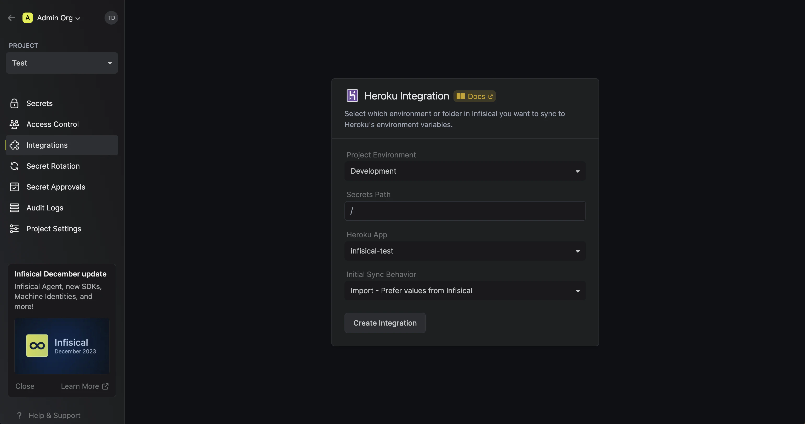The image size is (805, 424).
Task: Click the Heroku App label
Action: (366, 235)
